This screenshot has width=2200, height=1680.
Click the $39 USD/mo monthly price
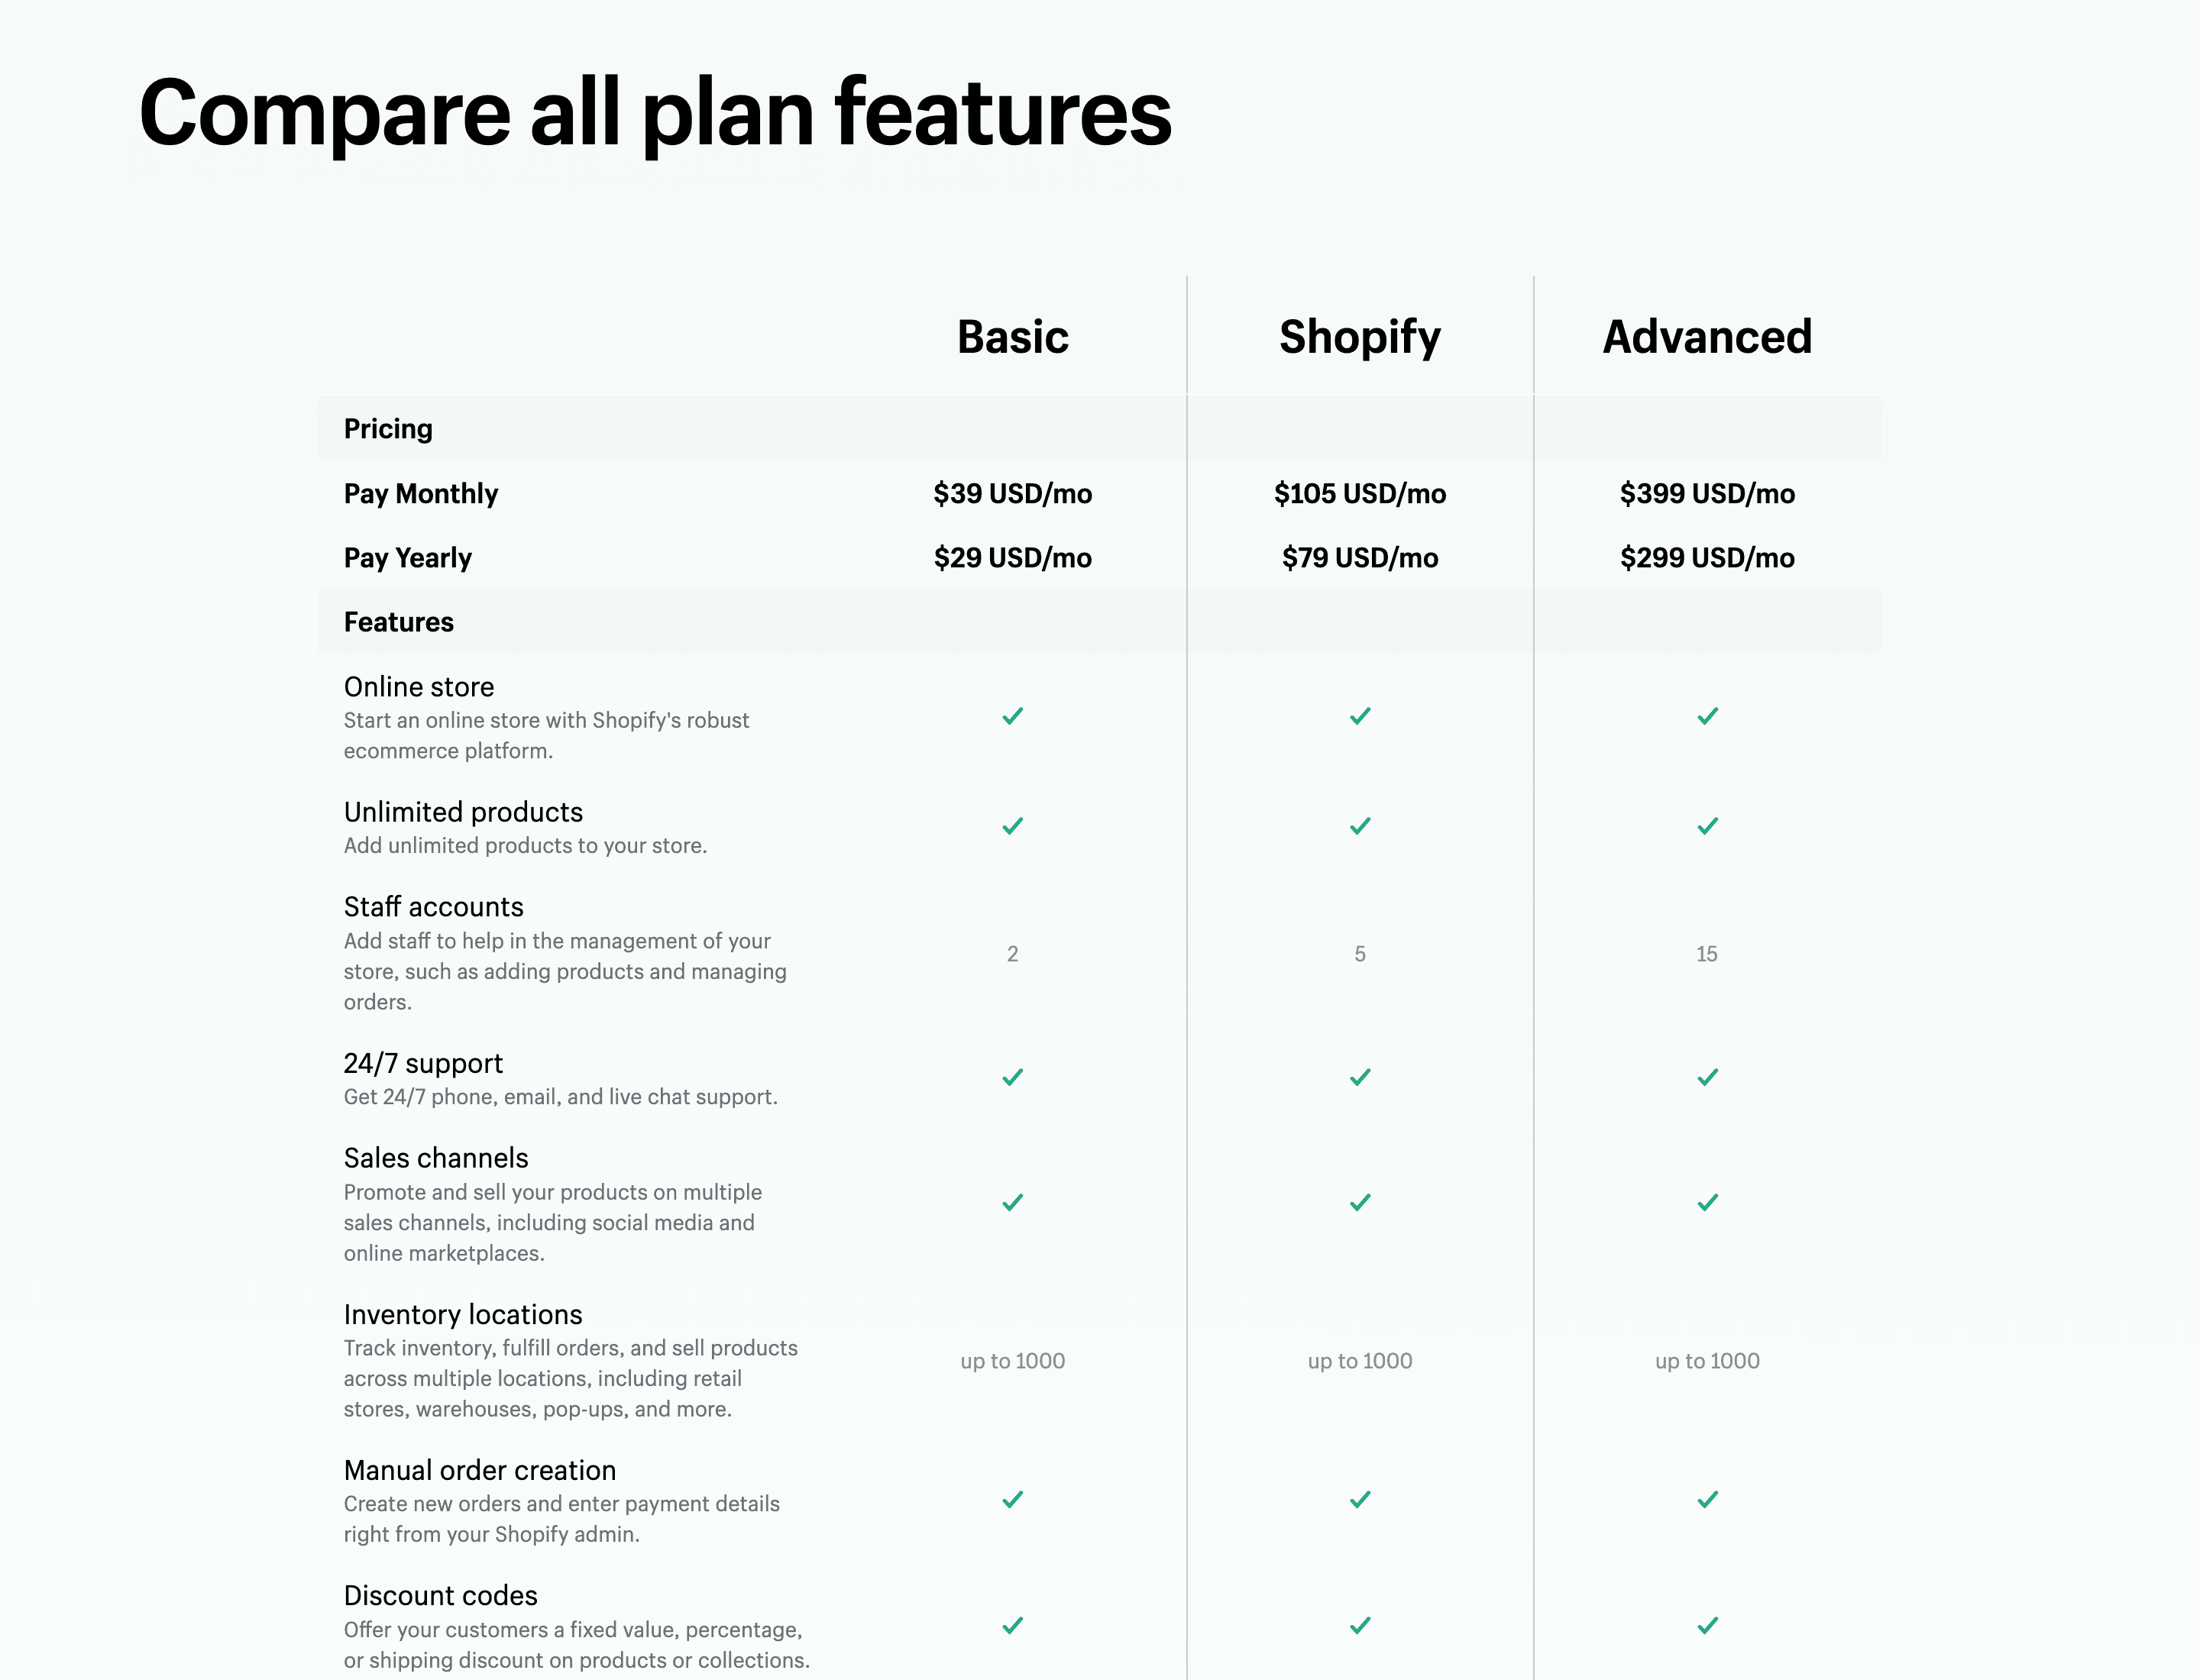(1012, 494)
